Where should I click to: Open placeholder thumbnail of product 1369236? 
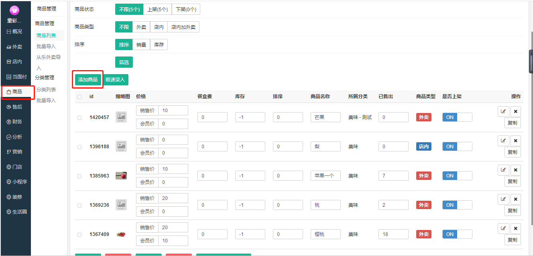[121, 205]
